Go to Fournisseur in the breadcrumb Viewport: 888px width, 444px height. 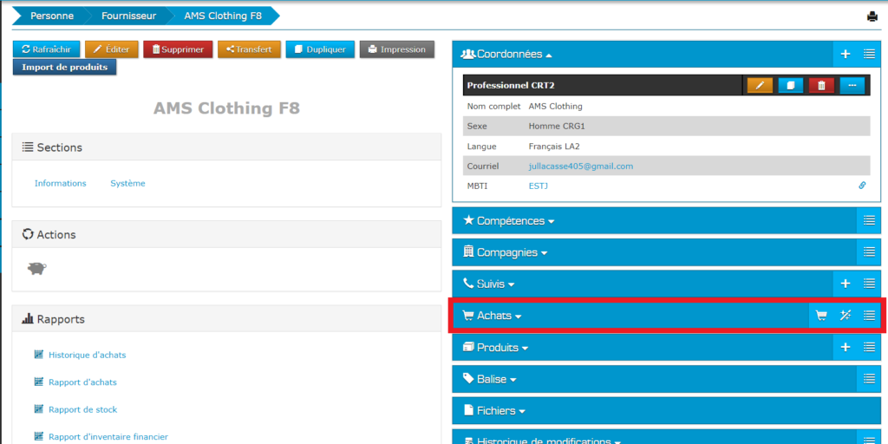128,16
